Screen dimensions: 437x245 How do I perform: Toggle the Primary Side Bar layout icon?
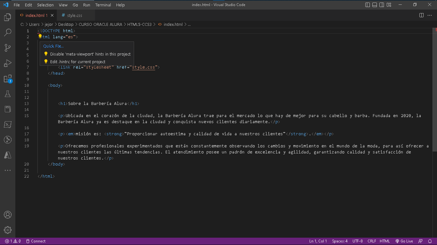pos(367,5)
